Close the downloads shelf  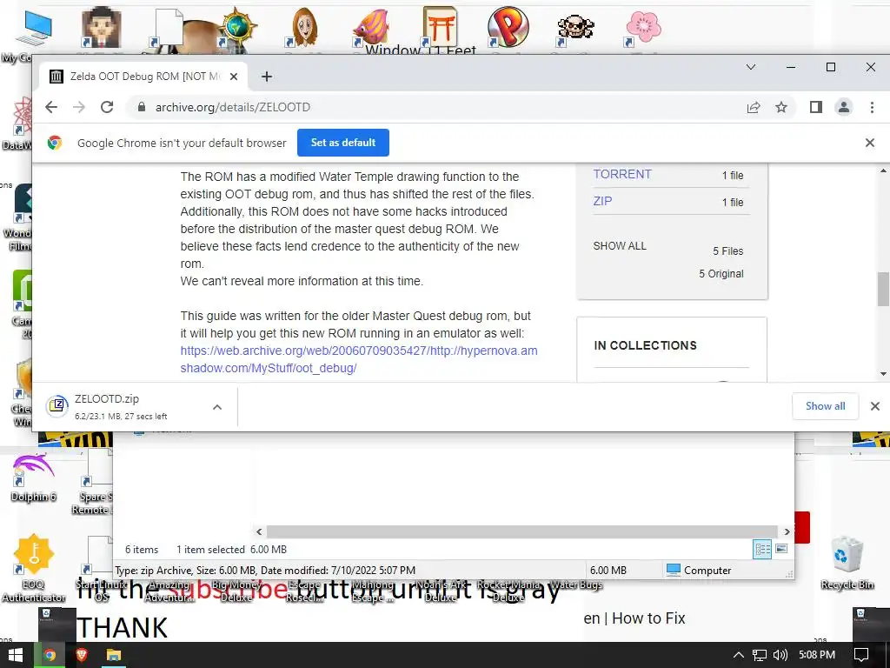[x=874, y=406]
